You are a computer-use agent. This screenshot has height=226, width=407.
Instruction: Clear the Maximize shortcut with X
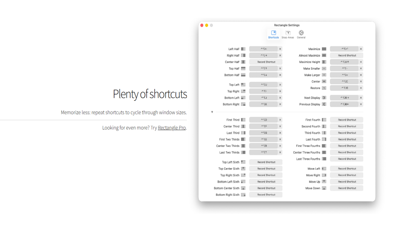tap(361, 49)
